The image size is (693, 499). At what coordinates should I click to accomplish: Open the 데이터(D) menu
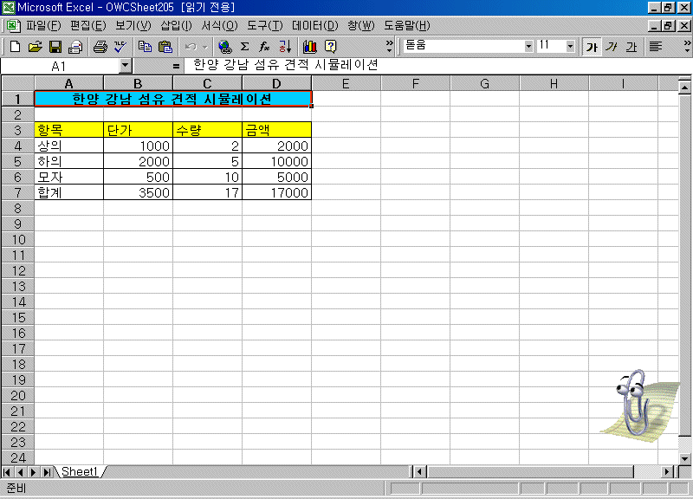click(x=315, y=25)
